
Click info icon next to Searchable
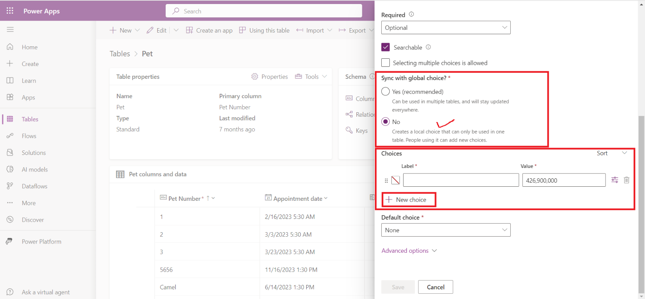(428, 47)
